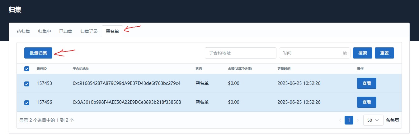The height and width of the screenshot is (140, 419).
Task: Go to next page arrow
Action: pyautogui.click(x=358, y=120)
